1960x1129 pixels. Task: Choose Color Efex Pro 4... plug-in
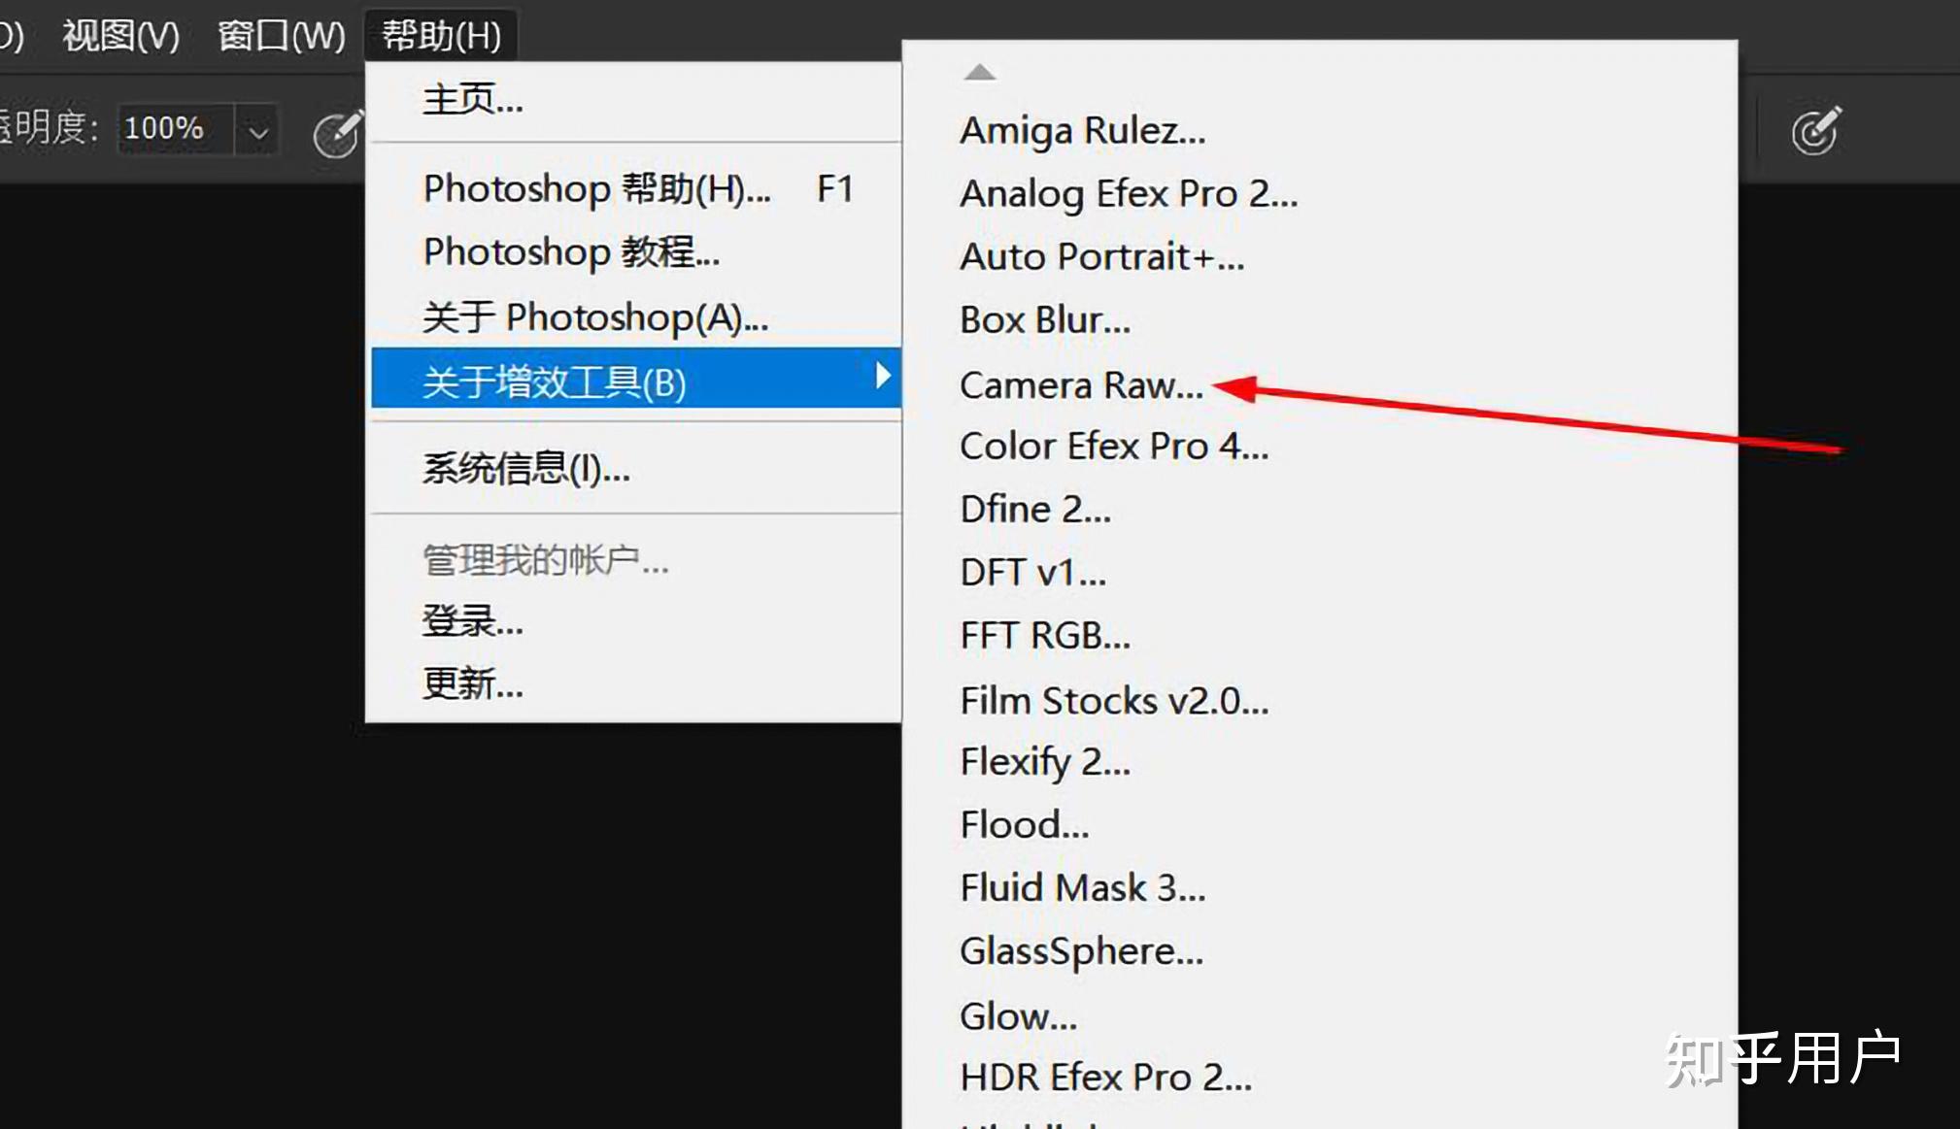pyautogui.click(x=1114, y=447)
